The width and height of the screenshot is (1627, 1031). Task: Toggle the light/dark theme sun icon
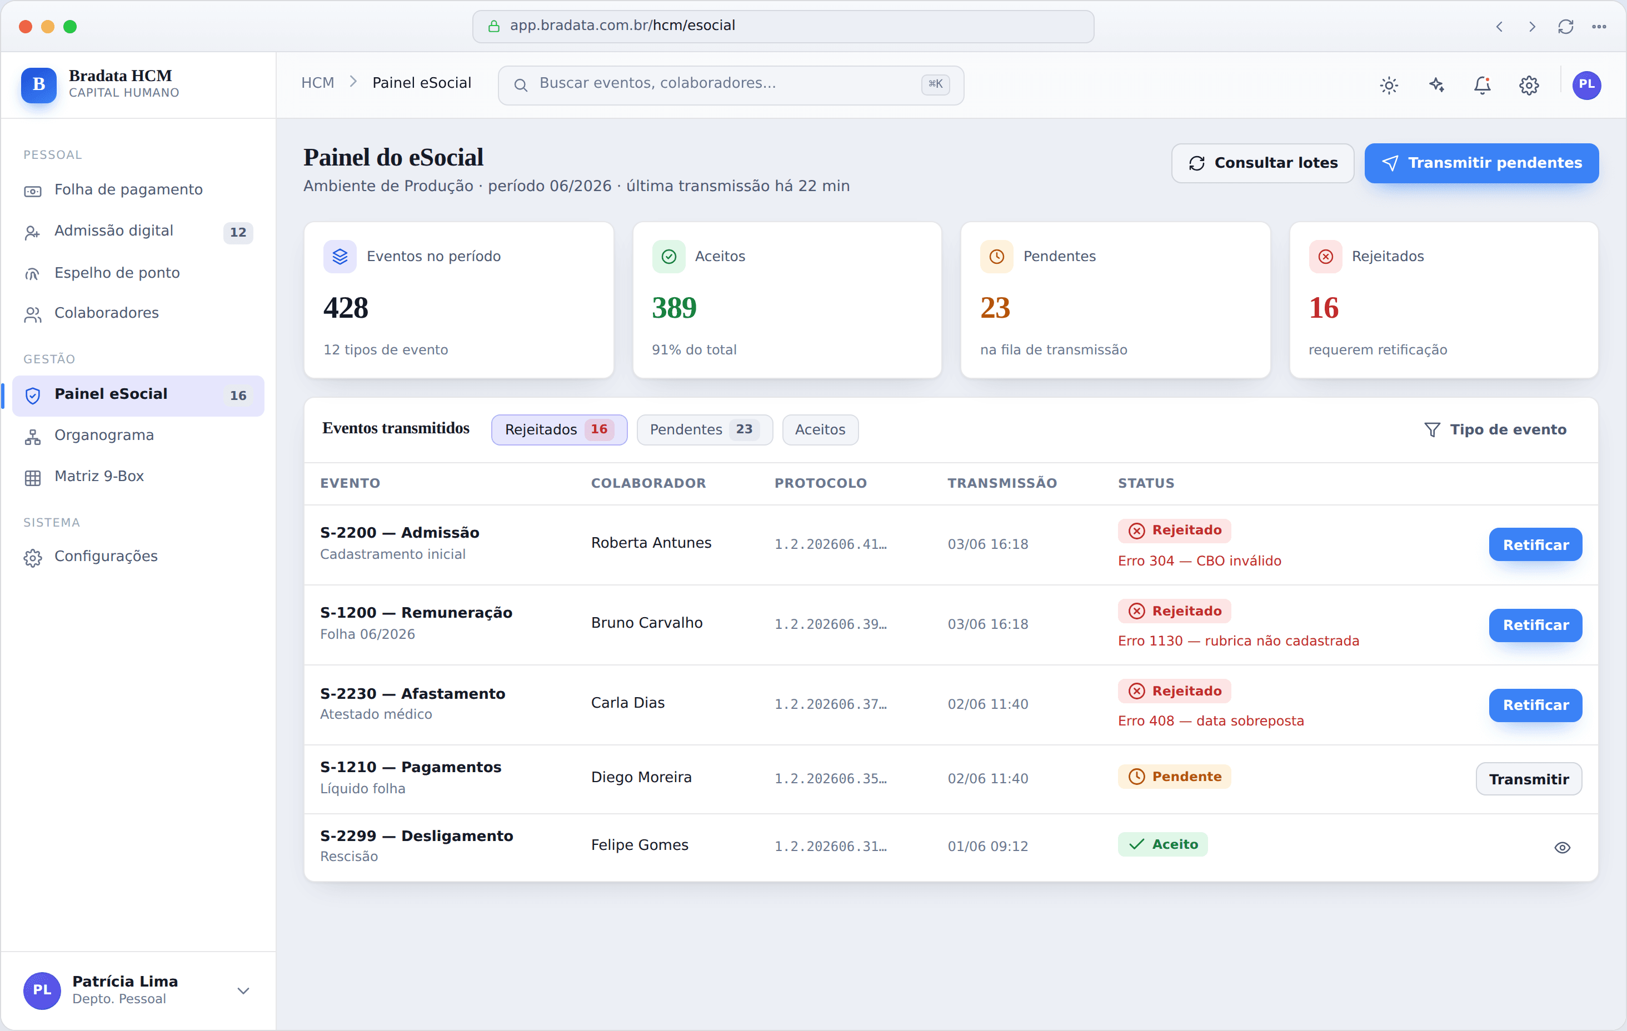point(1389,85)
